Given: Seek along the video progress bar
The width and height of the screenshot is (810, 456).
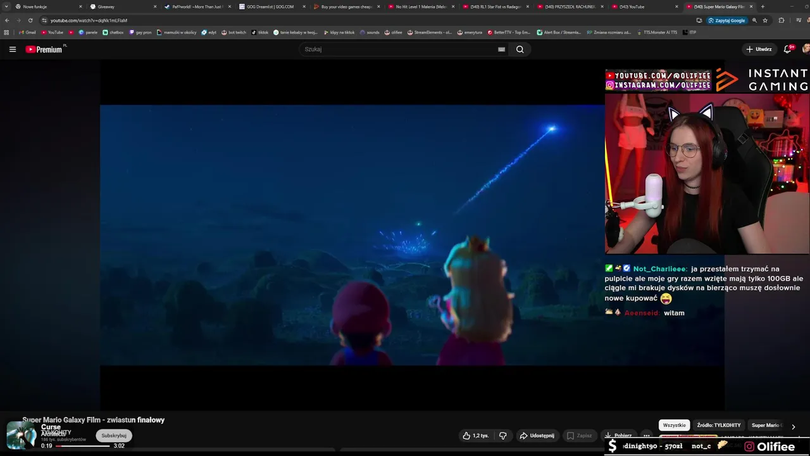Looking at the screenshot, I should point(82,446).
